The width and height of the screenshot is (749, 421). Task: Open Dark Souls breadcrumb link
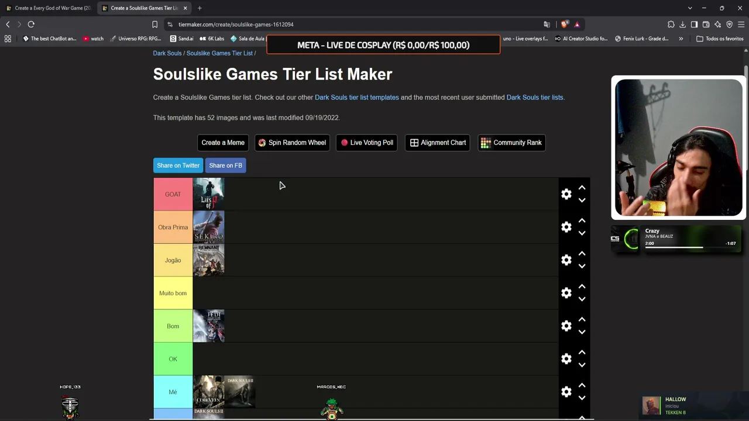(x=167, y=53)
